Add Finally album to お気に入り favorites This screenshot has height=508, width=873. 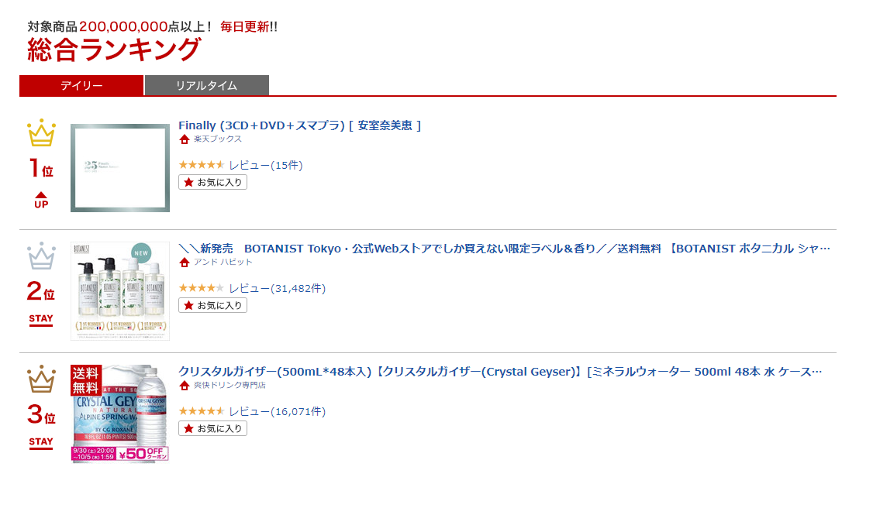click(212, 182)
